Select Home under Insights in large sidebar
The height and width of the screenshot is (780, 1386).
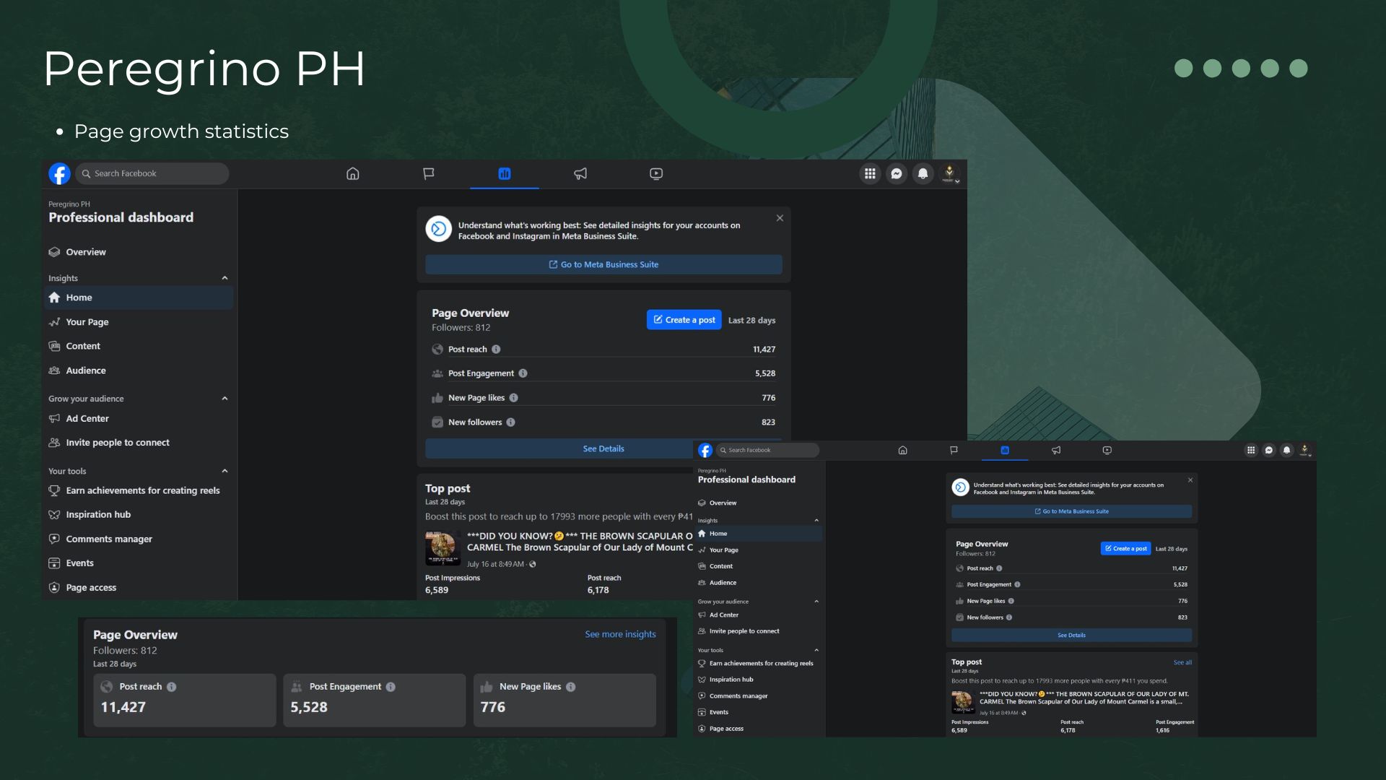pos(139,298)
